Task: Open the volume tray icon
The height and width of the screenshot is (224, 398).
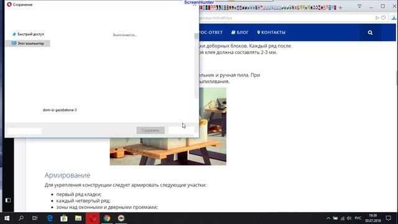Action: 349,218
